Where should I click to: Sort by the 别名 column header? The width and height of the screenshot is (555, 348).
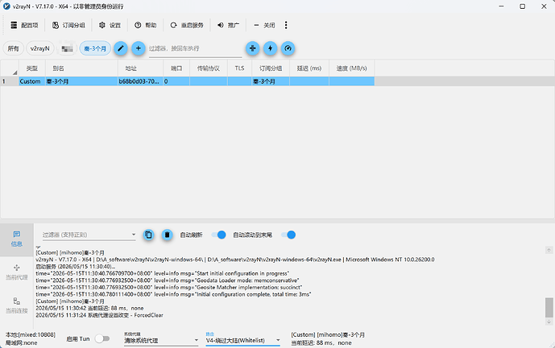(x=81, y=68)
